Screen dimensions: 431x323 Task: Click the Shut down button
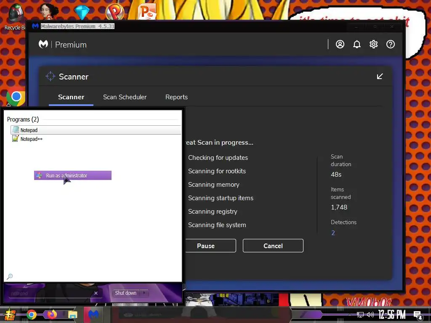125,293
